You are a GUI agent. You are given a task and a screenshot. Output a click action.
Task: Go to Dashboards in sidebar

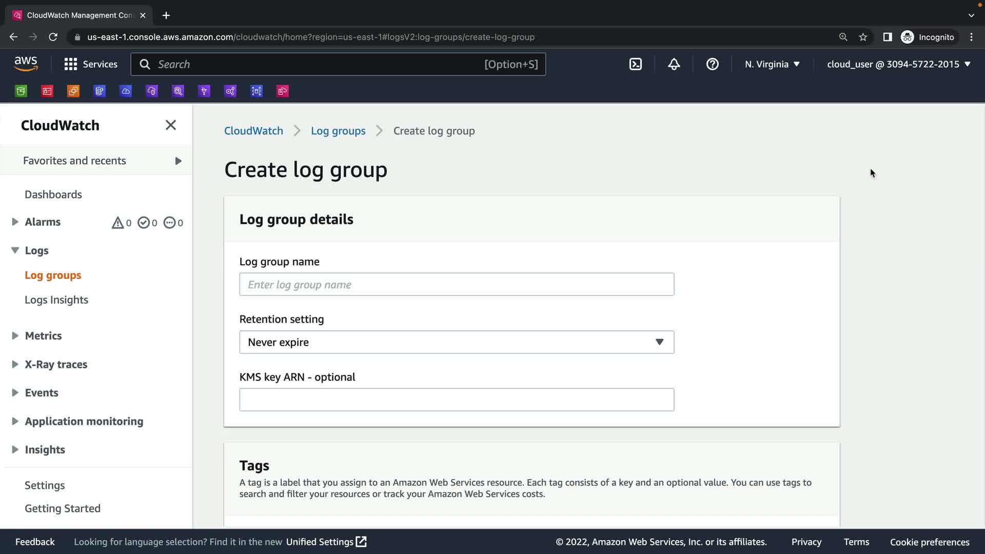[53, 194]
